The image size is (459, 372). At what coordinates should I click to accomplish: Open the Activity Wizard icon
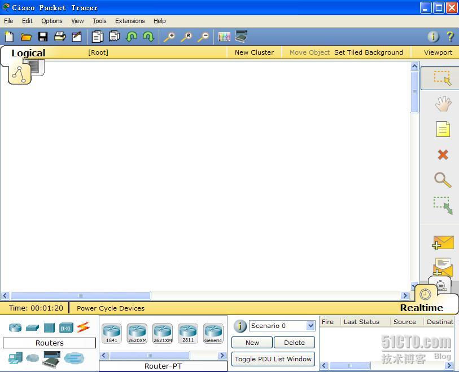(x=77, y=37)
